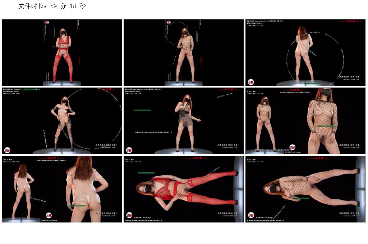Screen dimensions: 368x244
Task: Open the bottom-middle rotated thumbnail
Action: click(184, 189)
